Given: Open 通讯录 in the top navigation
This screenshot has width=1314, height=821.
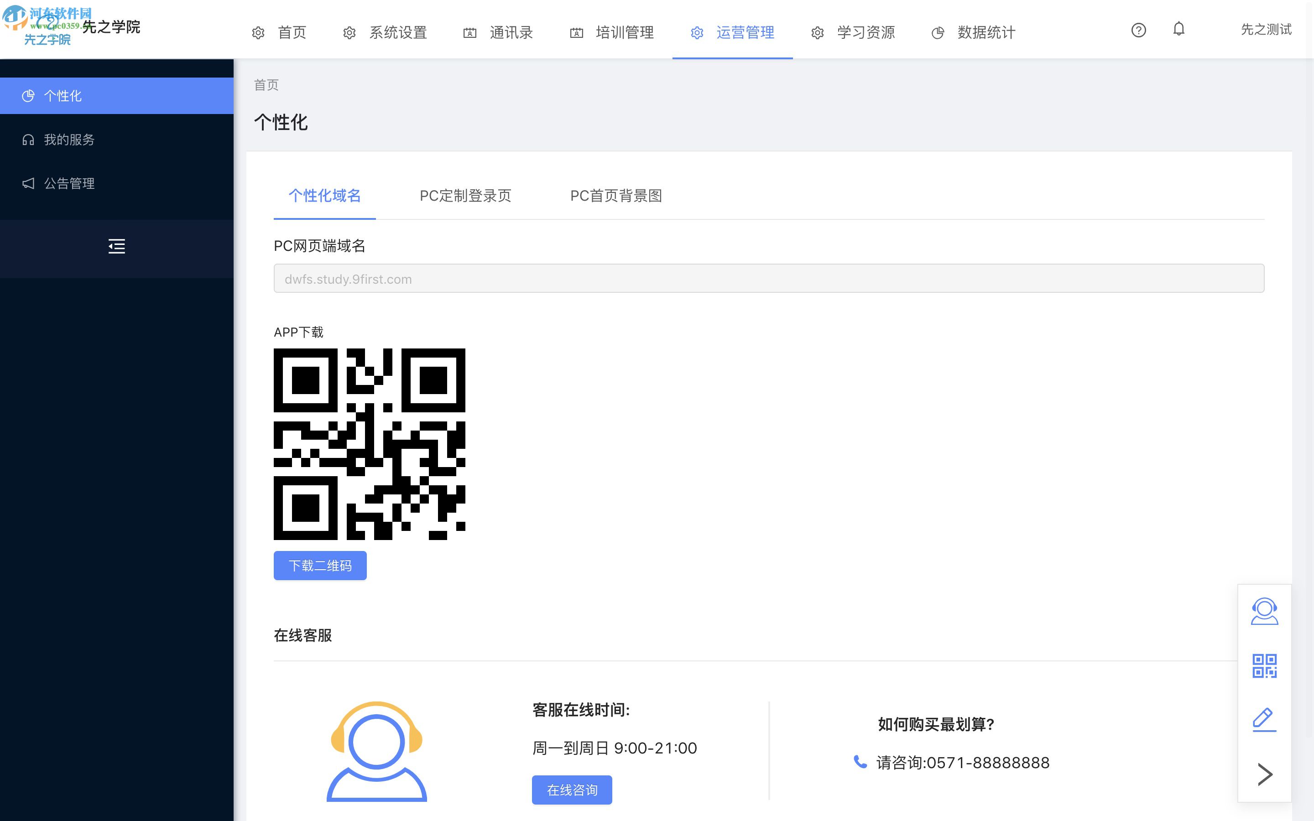Looking at the screenshot, I should 497,32.
